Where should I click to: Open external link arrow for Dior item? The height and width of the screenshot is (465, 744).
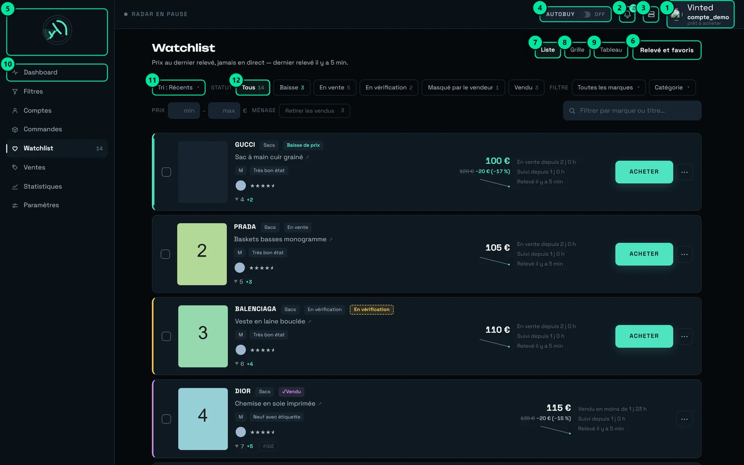pos(320,404)
